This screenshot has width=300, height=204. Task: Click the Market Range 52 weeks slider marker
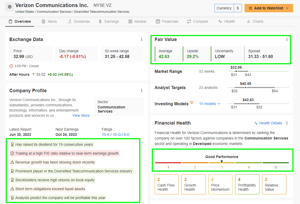(236, 71)
